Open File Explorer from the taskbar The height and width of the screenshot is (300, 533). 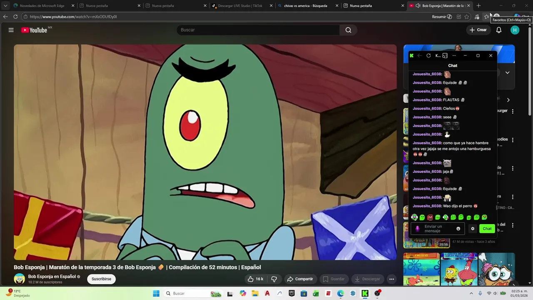click(255, 294)
